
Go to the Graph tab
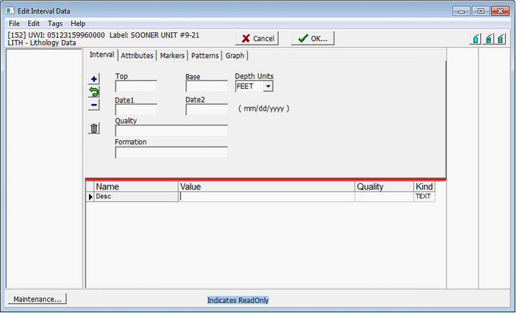pyautogui.click(x=235, y=55)
